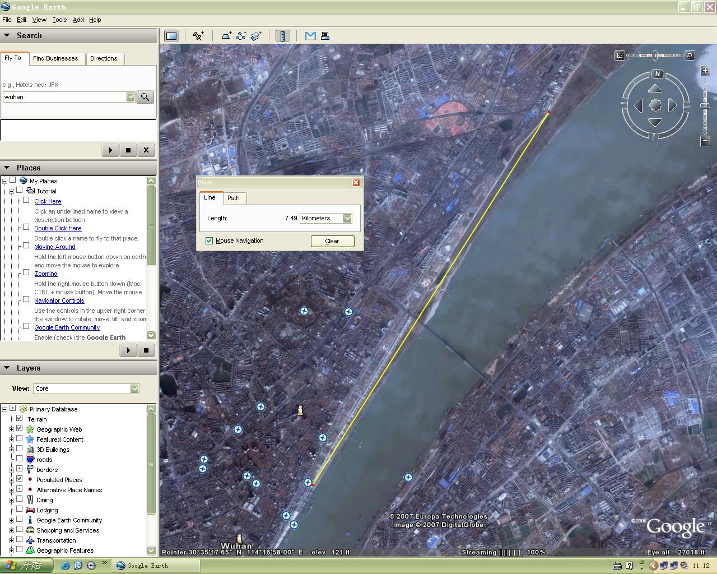Open the View Core dropdown
This screenshot has height=574, width=717.
coord(134,388)
